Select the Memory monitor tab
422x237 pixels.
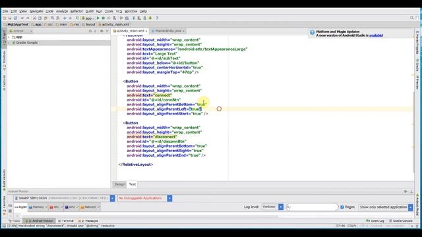pyautogui.click(x=38, y=207)
